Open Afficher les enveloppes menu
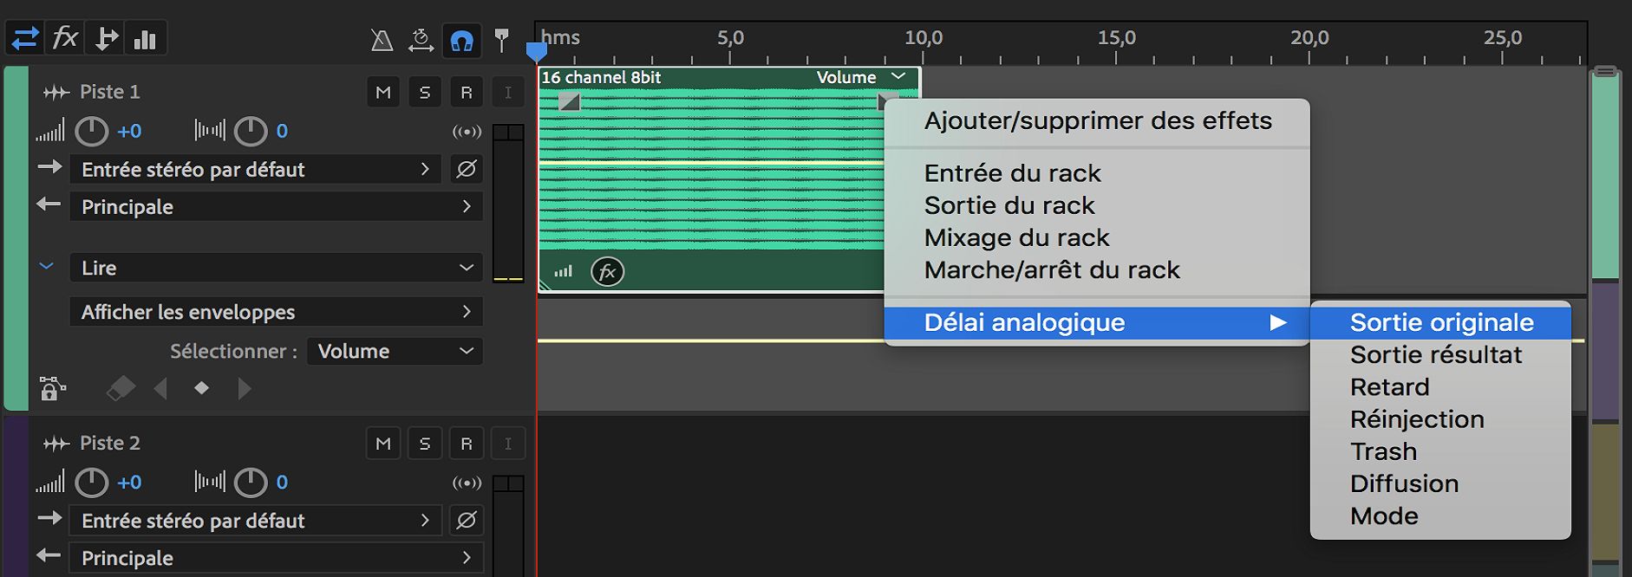Viewport: 1632px width, 577px height. click(x=277, y=312)
